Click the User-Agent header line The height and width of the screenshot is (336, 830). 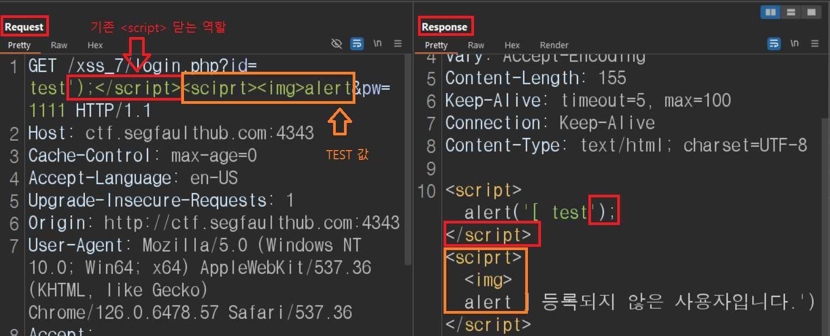pyautogui.click(x=195, y=245)
